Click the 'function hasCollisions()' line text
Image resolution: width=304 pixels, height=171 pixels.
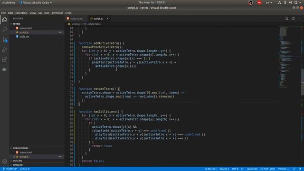101,112
